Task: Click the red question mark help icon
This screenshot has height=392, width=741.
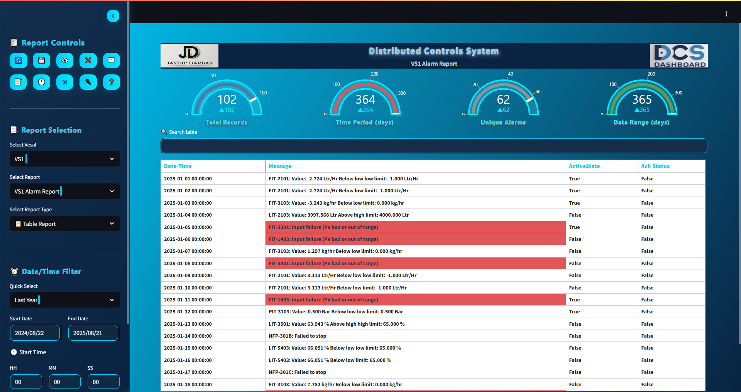Action: click(x=112, y=82)
